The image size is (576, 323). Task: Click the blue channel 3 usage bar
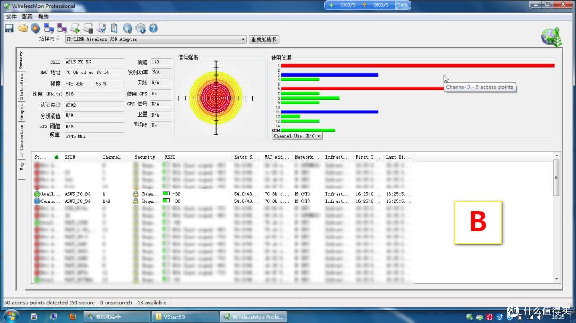pos(329,75)
